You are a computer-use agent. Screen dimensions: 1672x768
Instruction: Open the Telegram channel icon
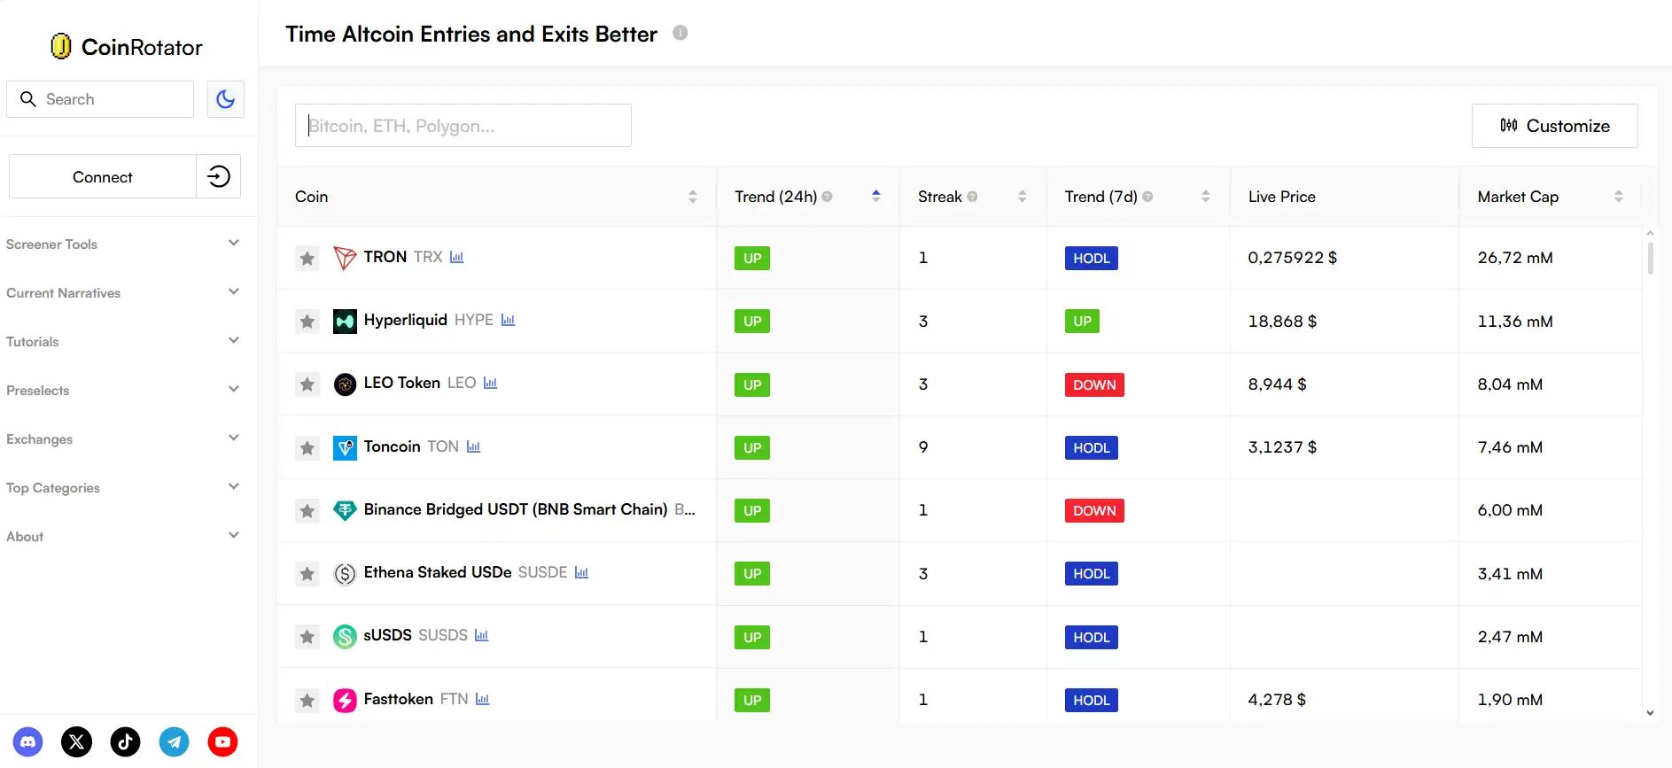(174, 741)
